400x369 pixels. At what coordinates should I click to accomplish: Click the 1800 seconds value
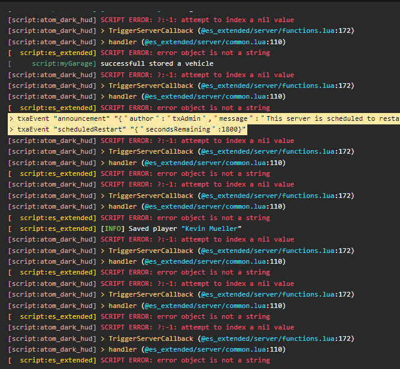click(229, 129)
